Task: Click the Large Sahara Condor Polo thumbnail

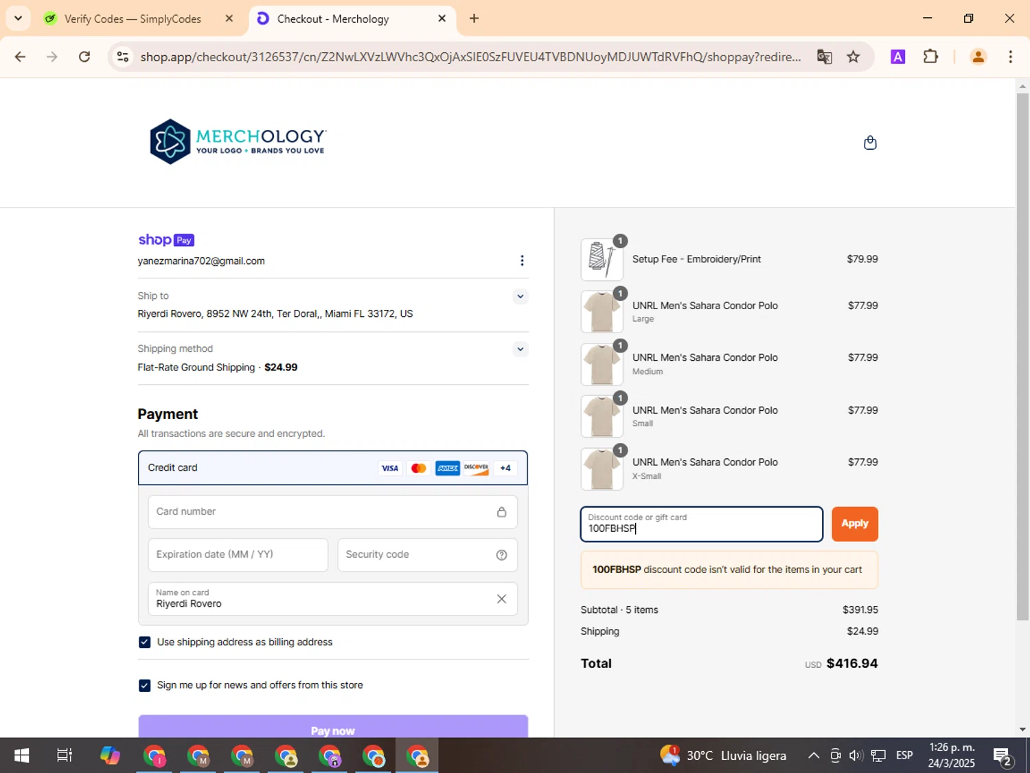Action: point(602,312)
